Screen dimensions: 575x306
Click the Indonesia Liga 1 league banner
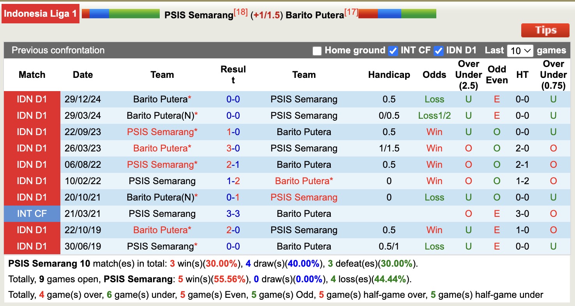40,13
